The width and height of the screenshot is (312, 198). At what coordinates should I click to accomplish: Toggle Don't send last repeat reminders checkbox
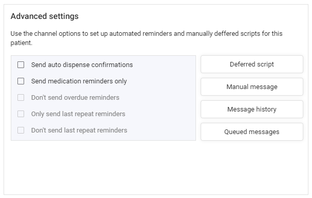(21, 130)
